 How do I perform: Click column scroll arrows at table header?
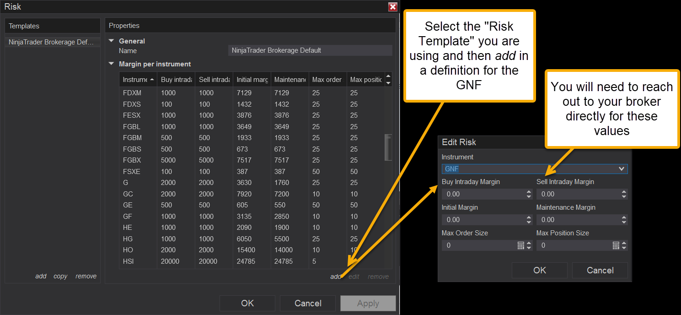coord(388,80)
